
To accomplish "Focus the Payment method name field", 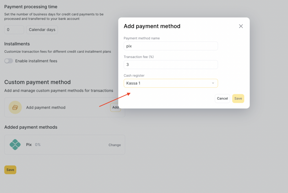I will [170, 46].
